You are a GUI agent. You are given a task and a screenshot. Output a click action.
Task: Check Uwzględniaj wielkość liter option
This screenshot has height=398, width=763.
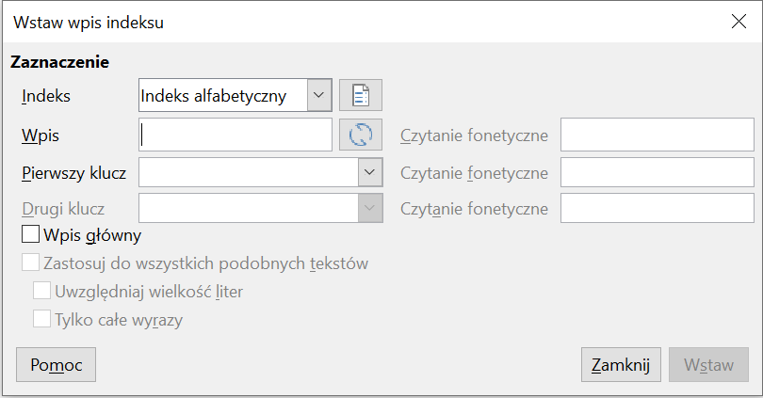[x=42, y=292]
